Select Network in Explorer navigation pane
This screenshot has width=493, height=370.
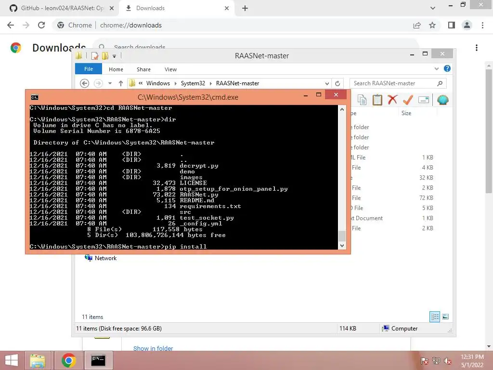(105, 258)
